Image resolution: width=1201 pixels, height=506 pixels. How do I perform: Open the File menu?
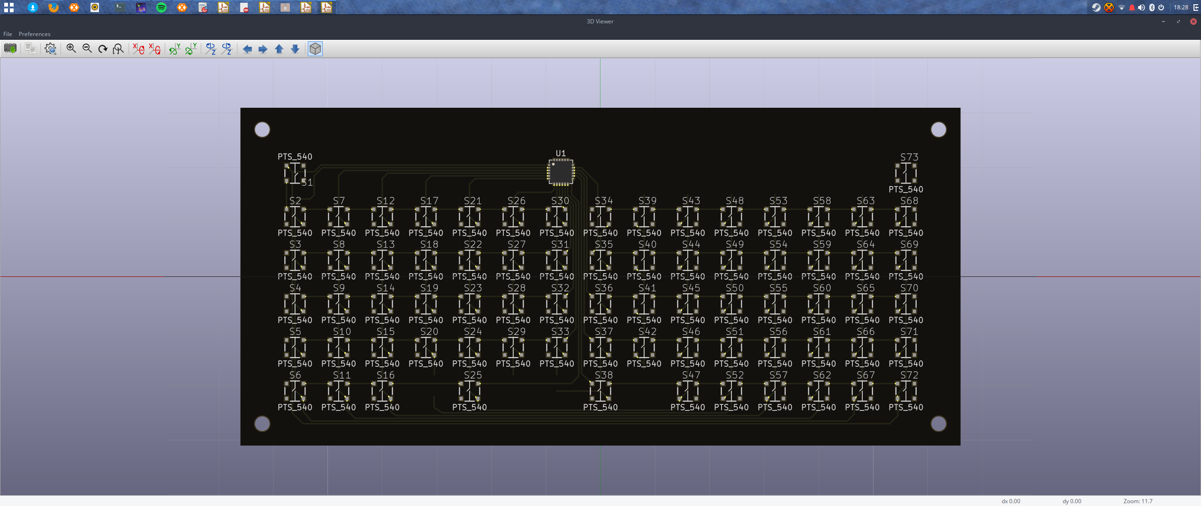tap(8, 34)
